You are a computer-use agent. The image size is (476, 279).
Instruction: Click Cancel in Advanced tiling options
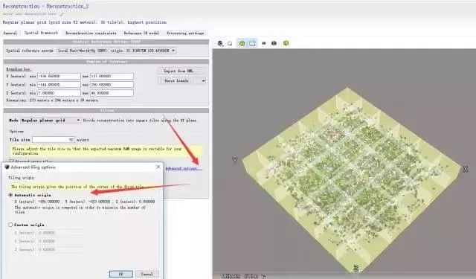tap(147, 274)
